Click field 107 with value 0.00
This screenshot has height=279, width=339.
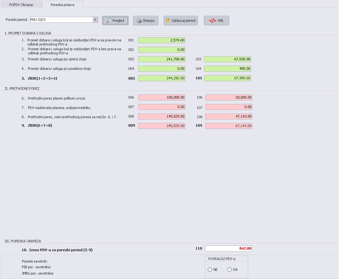tap(229, 107)
